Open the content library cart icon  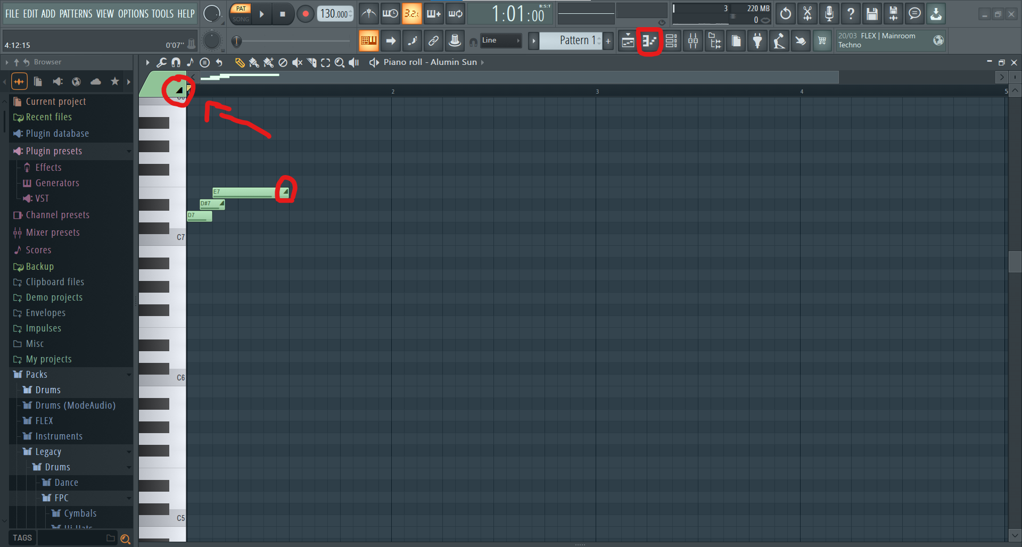(x=822, y=40)
